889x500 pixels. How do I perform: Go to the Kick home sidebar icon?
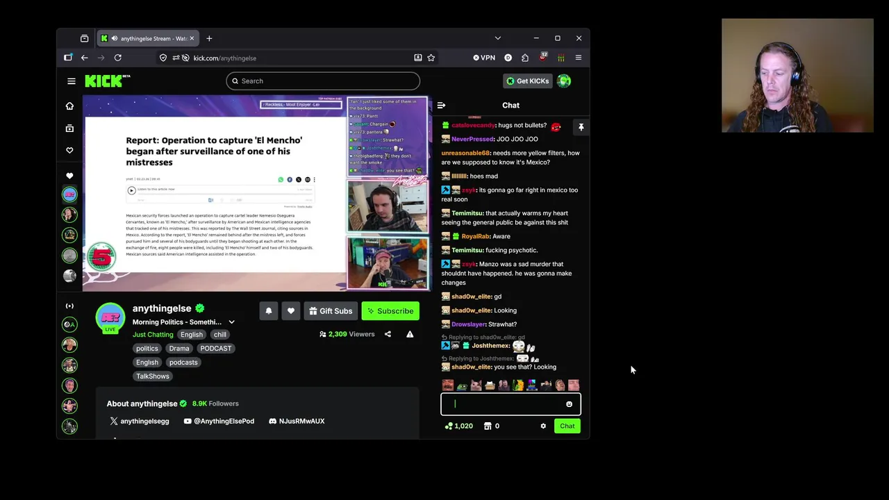coord(69,106)
